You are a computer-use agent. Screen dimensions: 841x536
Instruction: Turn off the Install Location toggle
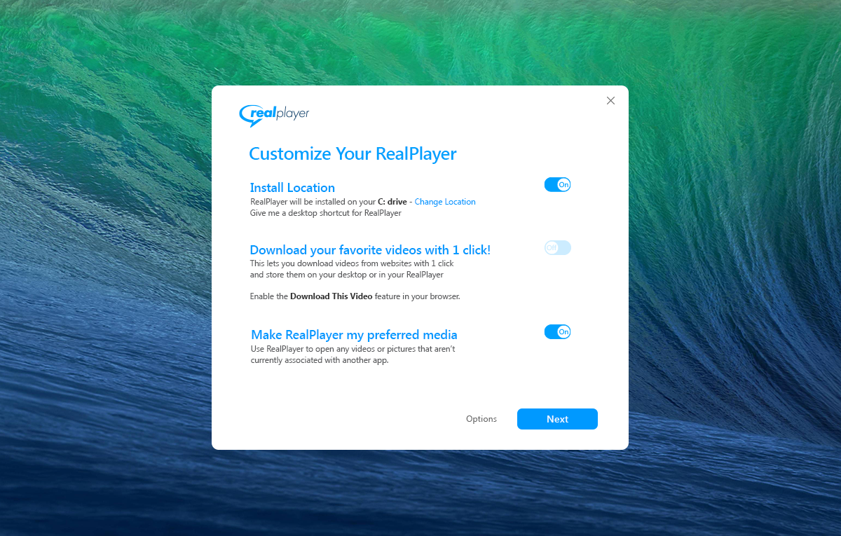[558, 185]
